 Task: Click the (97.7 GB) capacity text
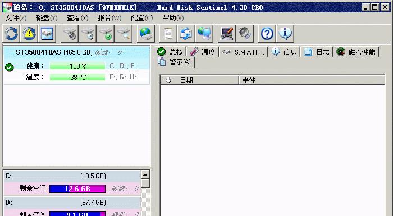coord(93,202)
